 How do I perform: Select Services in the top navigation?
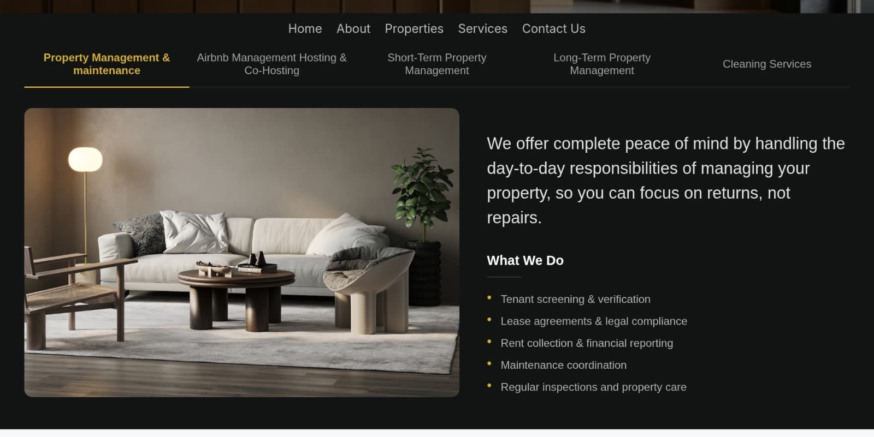[x=482, y=28]
